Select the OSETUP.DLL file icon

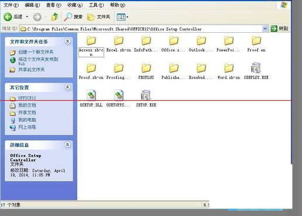tap(91, 95)
